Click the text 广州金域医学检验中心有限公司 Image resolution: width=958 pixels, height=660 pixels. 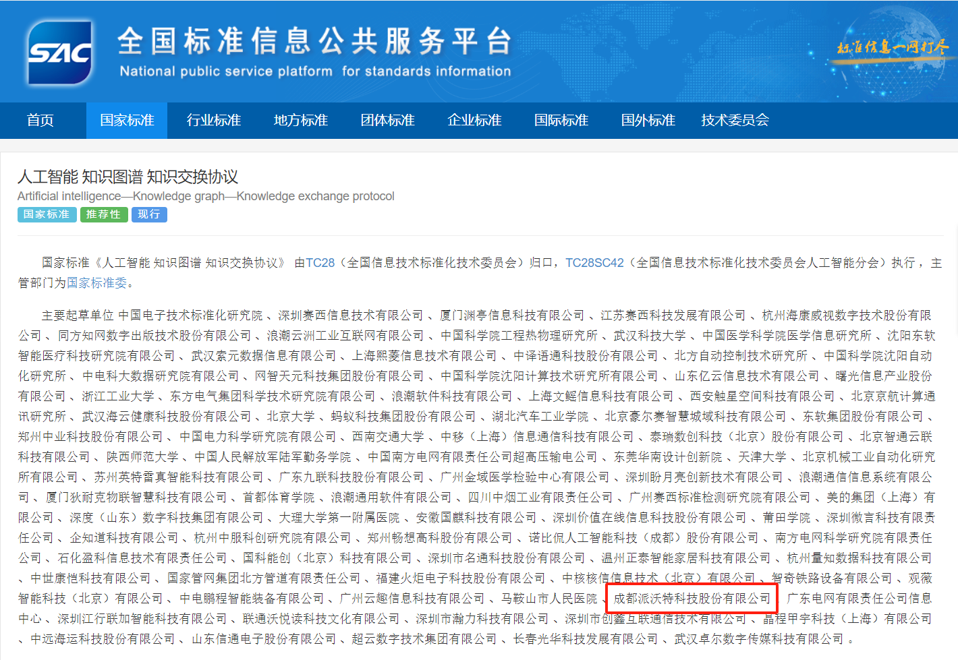525,477
